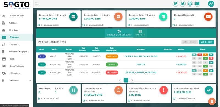Click the add effet icon in header
The width and height of the screenshot is (220, 107).
(x=183, y=4)
